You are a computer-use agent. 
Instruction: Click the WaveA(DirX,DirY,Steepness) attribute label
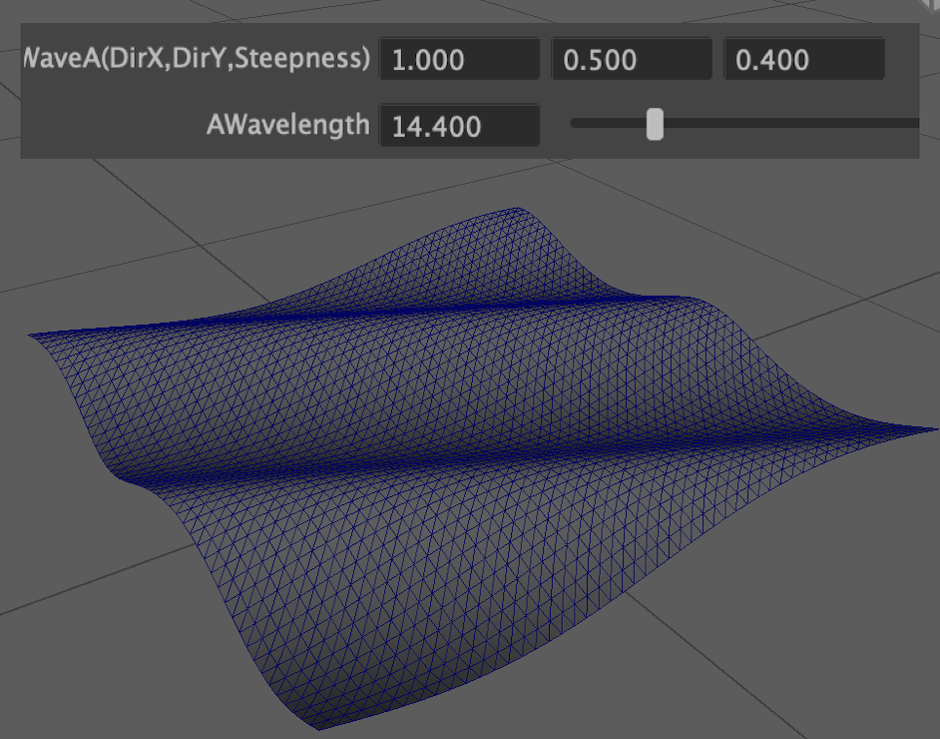(197, 58)
